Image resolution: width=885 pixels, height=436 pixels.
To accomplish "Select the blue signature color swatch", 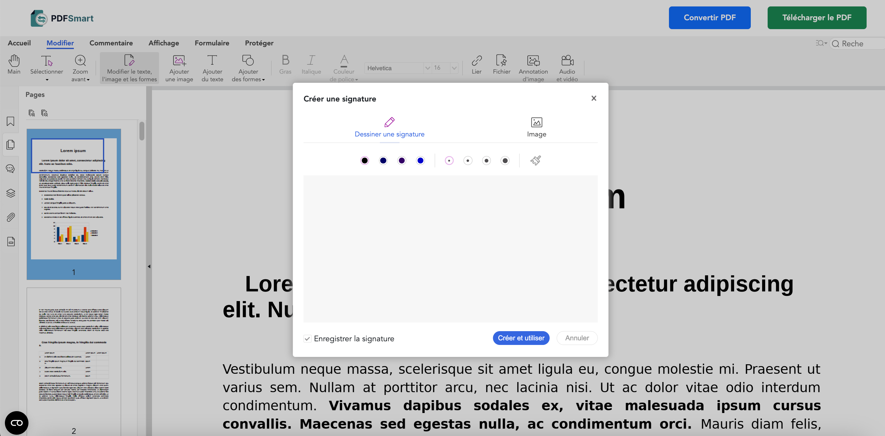I will coord(420,160).
